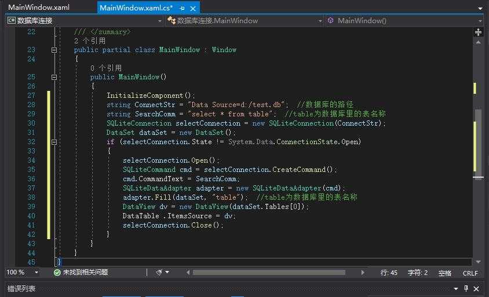489x297 pixels.
Task: Click adapter.Fill on line 38
Action: click(147, 197)
